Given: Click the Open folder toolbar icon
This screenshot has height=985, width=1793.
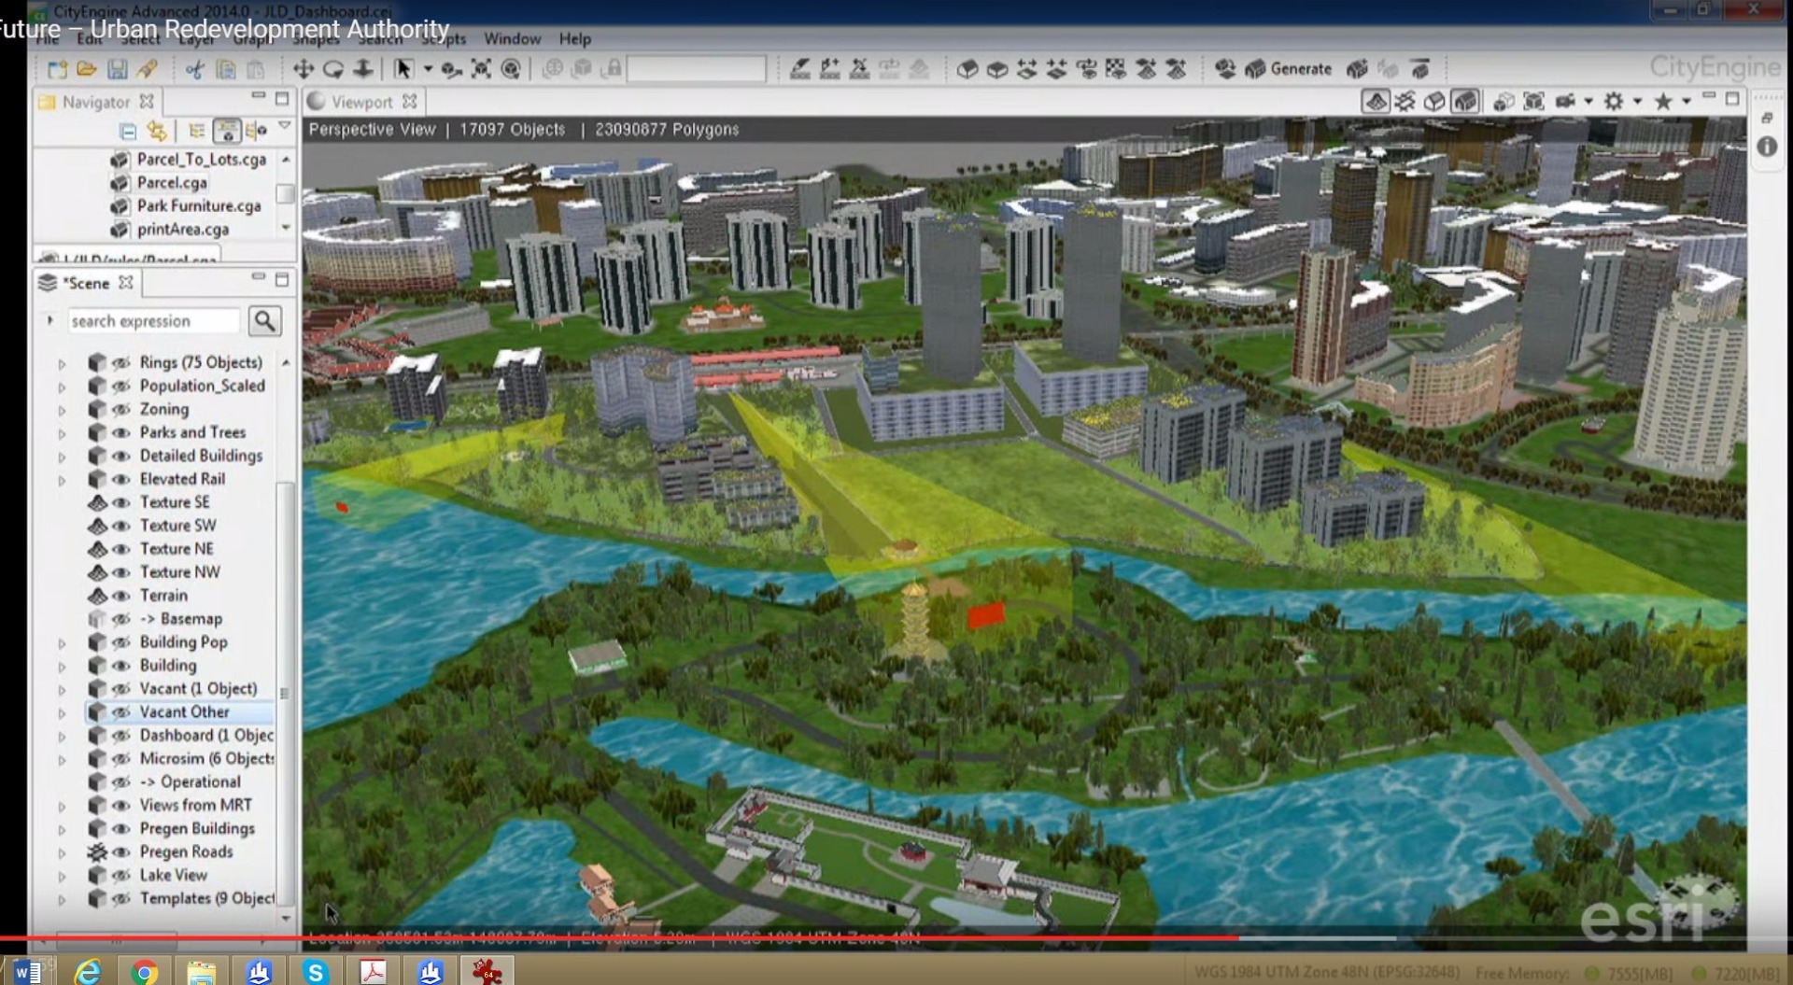Looking at the screenshot, I should (x=87, y=69).
